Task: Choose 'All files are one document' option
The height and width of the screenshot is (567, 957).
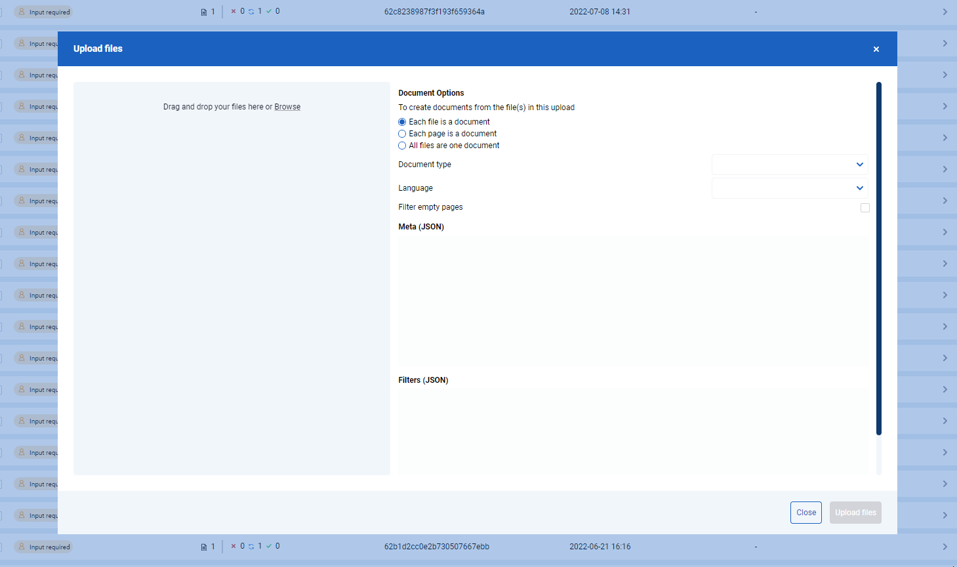Action: click(402, 146)
